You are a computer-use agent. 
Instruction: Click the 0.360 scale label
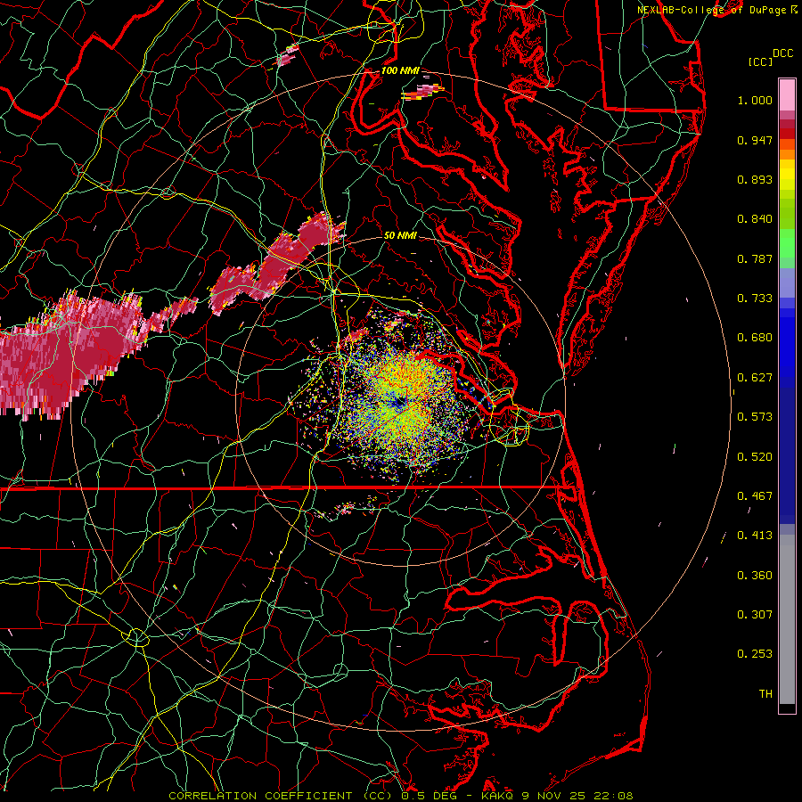(x=755, y=576)
